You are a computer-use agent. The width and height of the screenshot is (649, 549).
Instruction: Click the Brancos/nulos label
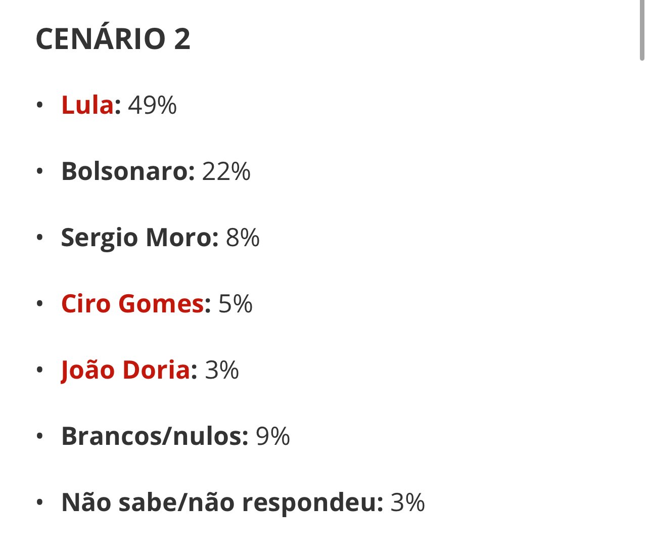154,436
